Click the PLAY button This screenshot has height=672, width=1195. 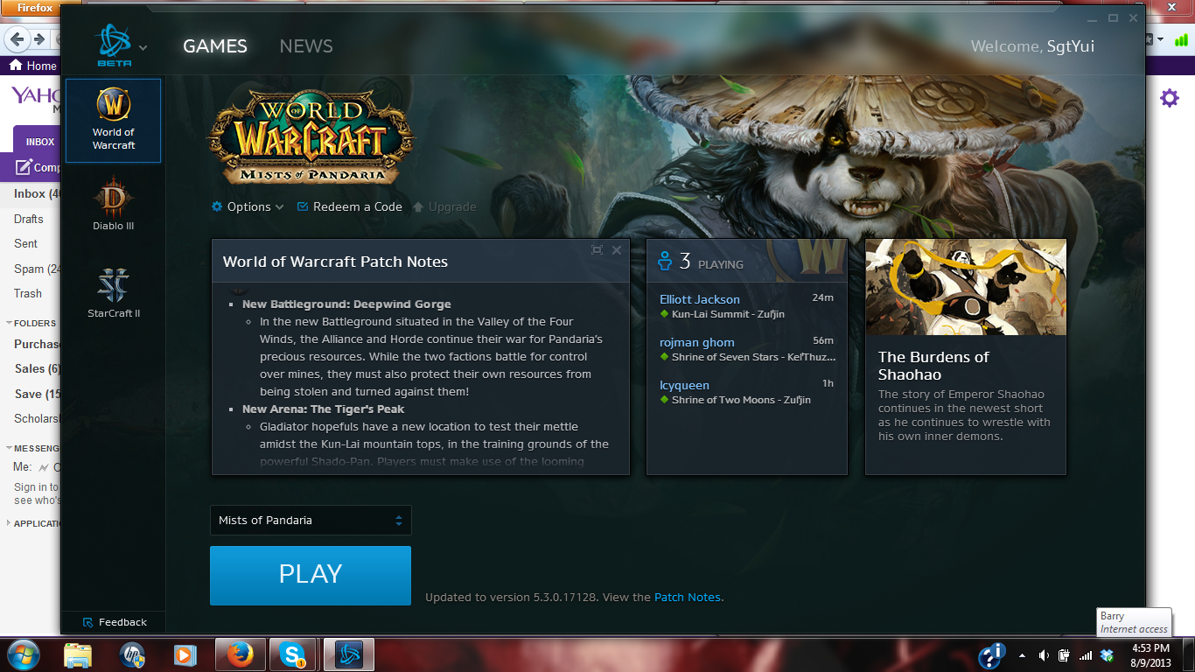(x=311, y=575)
